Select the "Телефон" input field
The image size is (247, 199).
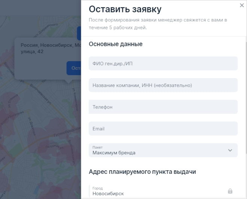[x=163, y=107]
